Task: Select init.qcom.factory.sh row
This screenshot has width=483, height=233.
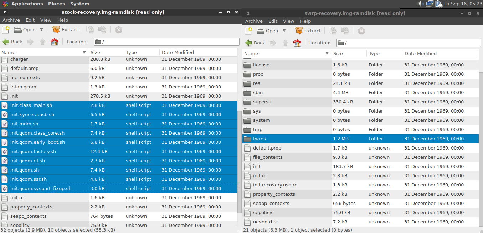Action: 118,152
